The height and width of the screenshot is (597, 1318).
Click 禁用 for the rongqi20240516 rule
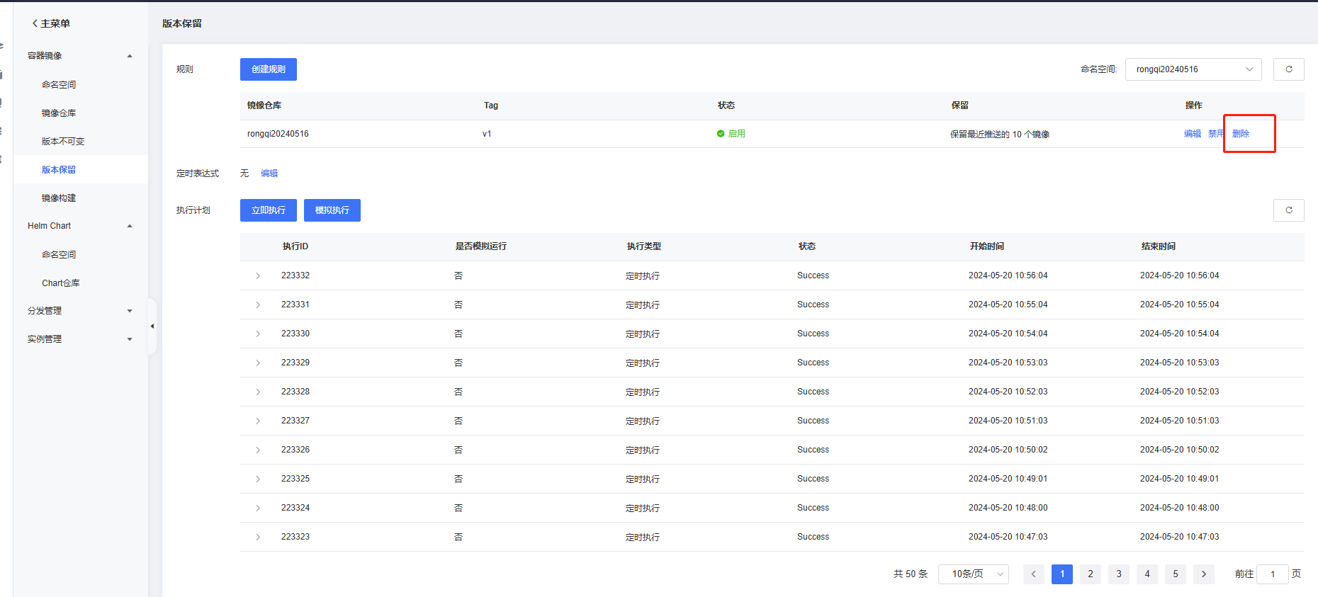pyautogui.click(x=1216, y=134)
